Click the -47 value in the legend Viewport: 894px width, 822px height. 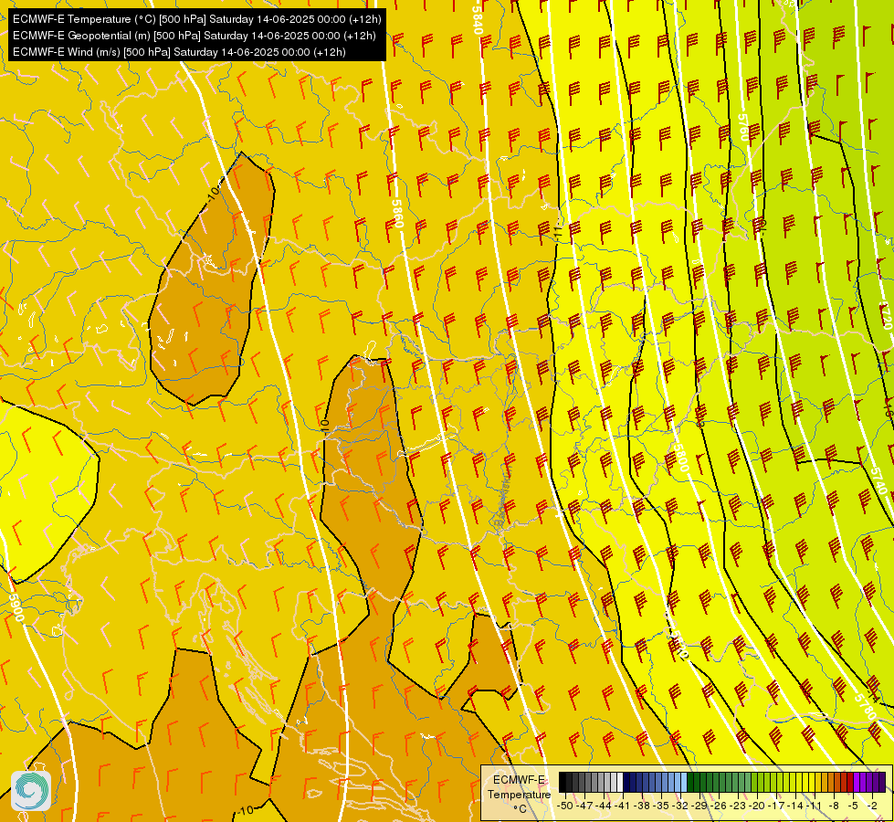point(584,806)
